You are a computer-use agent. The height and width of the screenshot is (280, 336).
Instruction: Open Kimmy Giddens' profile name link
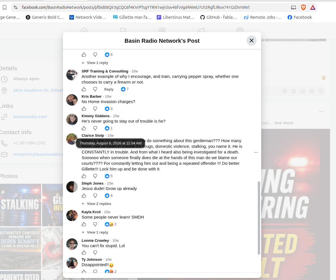[x=95, y=116]
